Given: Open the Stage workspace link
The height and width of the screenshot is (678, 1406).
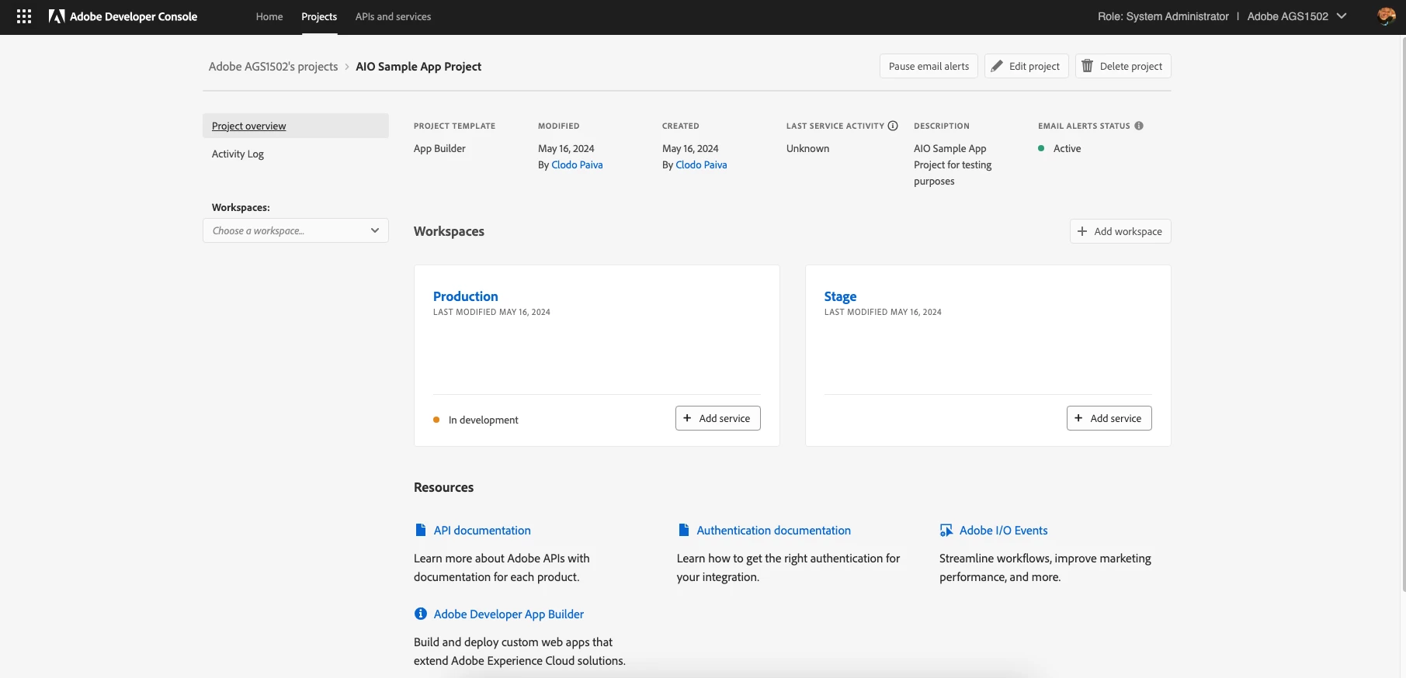Looking at the screenshot, I should (x=840, y=296).
